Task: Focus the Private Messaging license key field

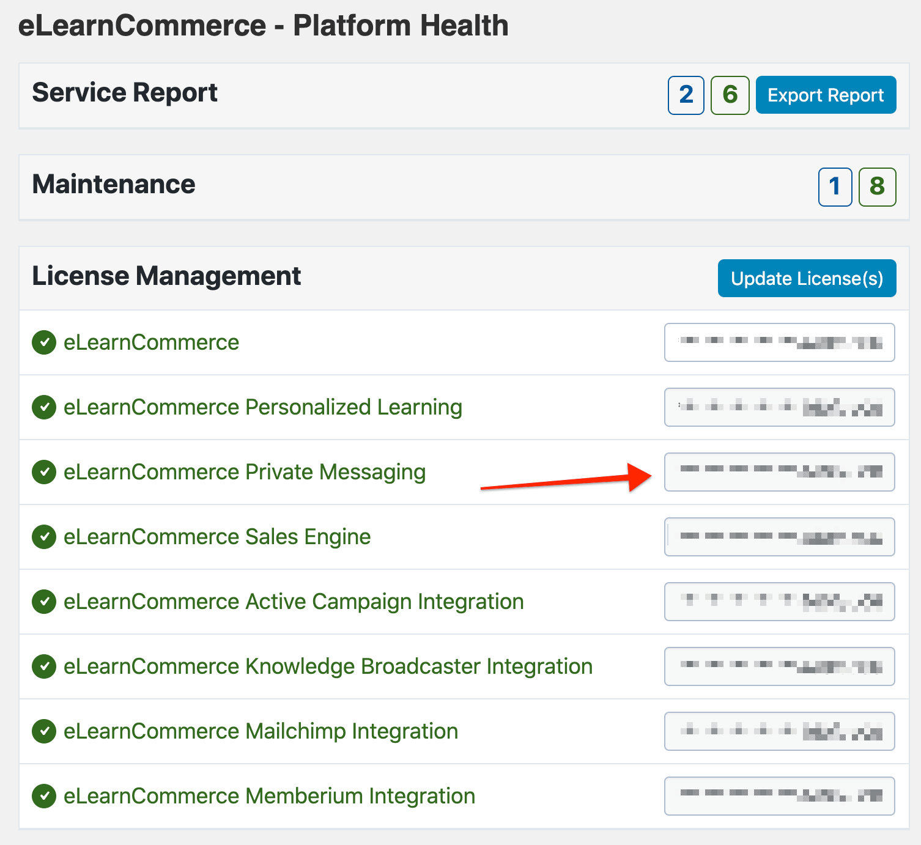Action: click(779, 472)
